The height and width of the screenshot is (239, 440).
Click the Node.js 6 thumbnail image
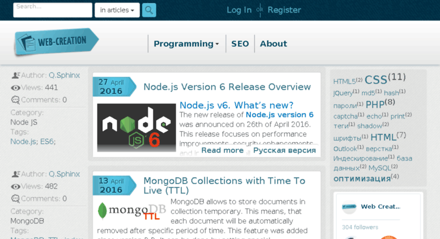pyautogui.click(x=136, y=128)
